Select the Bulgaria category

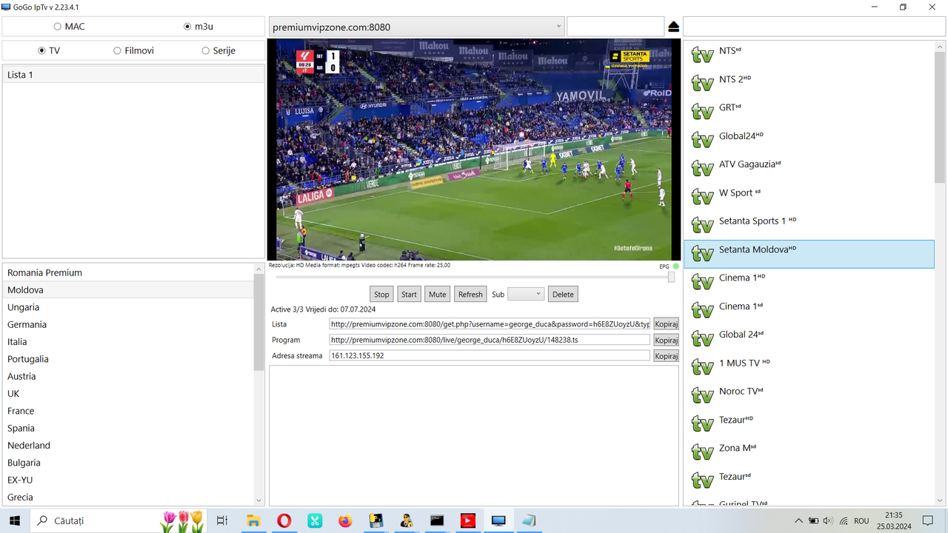tap(128, 463)
